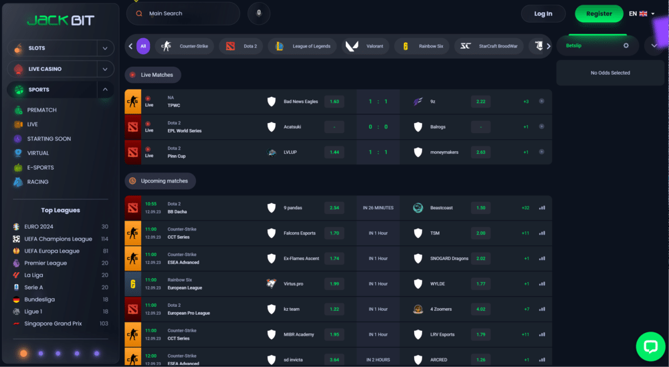Filter by Rainbow Six
This screenshot has width=669, height=367.
coord(422,46)
